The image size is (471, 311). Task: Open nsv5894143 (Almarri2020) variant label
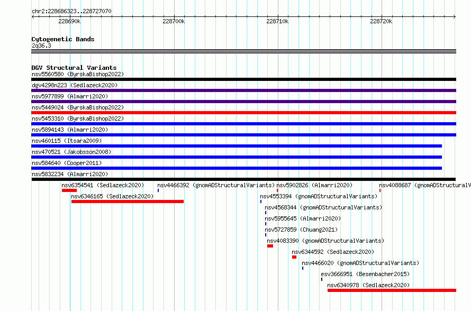[70, 130]
